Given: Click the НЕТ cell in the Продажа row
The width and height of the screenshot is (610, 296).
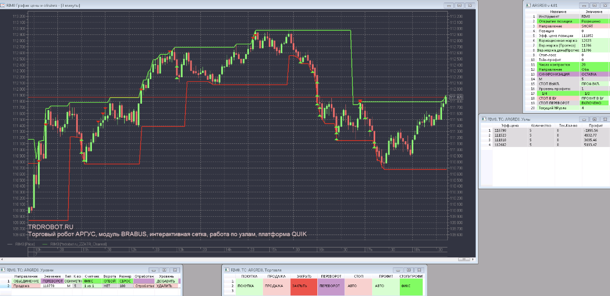Looking at the screenshot, I should (x=110, y=286).
